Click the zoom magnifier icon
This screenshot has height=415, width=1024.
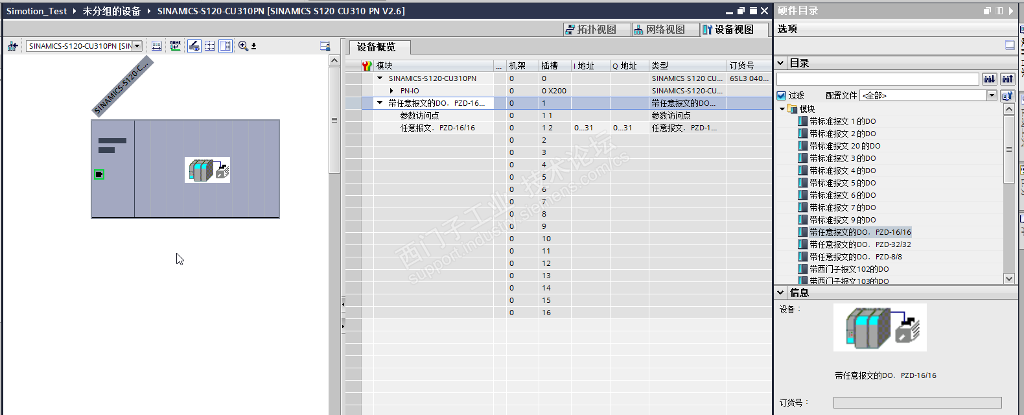[x=243, y=46]
